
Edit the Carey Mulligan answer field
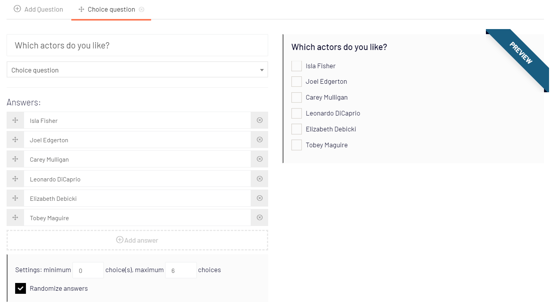(x=137, y=159)
